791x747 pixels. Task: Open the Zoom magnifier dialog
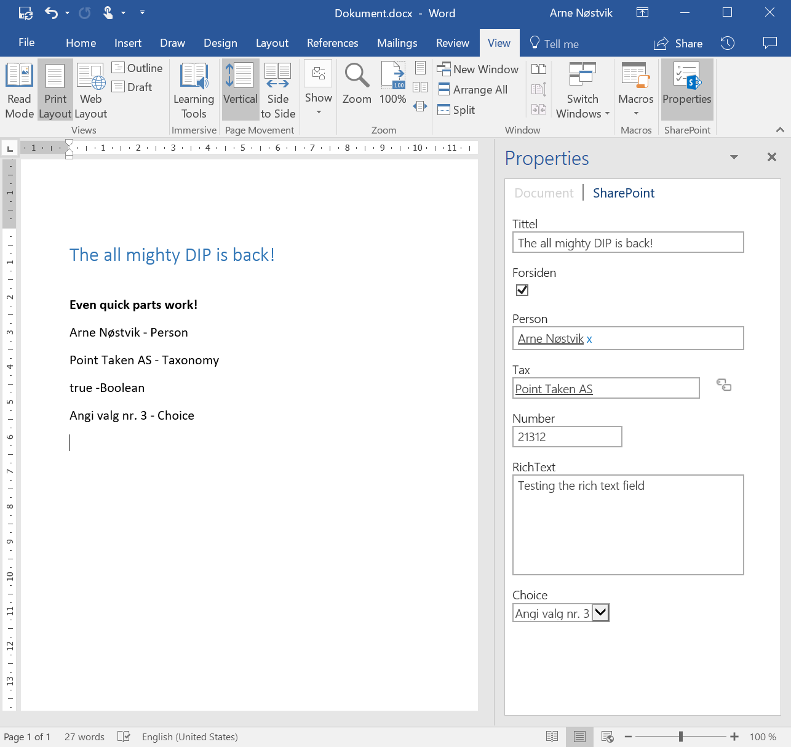(357, 84)
